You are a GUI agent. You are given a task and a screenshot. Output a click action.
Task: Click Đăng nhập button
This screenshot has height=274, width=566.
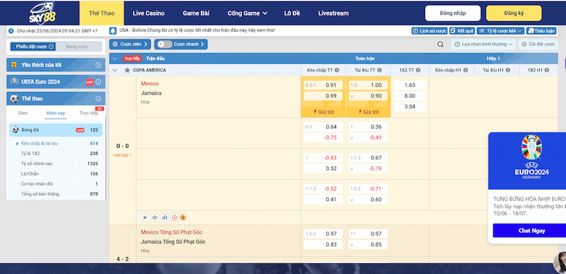(453, 13)
